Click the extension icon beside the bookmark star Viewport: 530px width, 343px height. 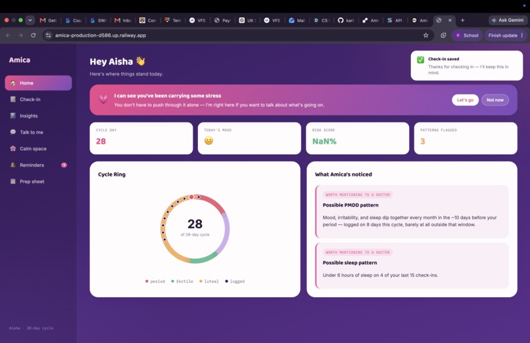(443, 35)
